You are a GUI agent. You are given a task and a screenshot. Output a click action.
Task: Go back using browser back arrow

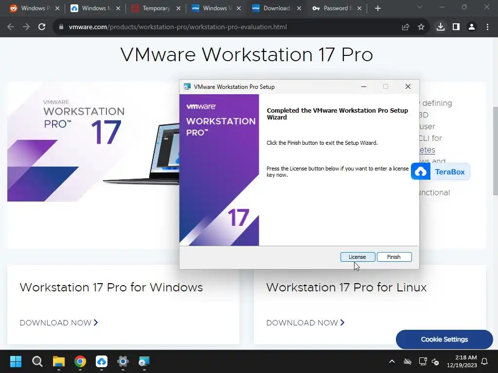click(x=11, y=27)
